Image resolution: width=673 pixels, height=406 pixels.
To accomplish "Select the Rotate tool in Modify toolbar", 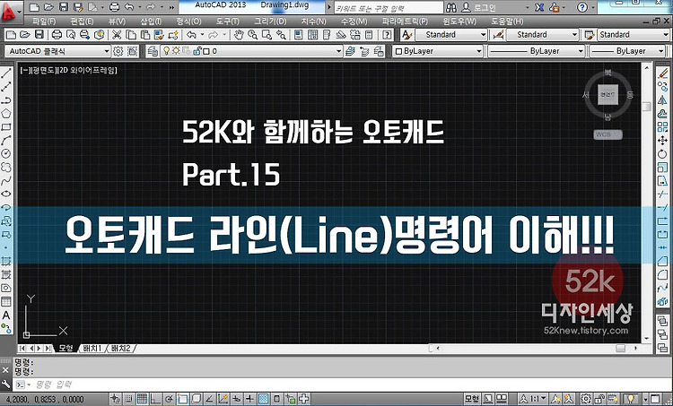I will [663, 153].
